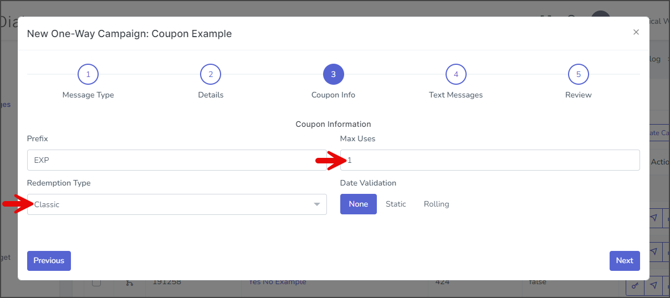Continue with the Next button

tap(625, 260)
